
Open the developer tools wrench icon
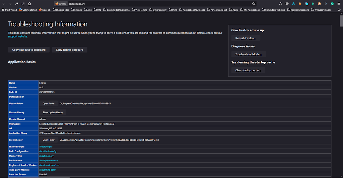pyautogui.click(x=17, y=4)
